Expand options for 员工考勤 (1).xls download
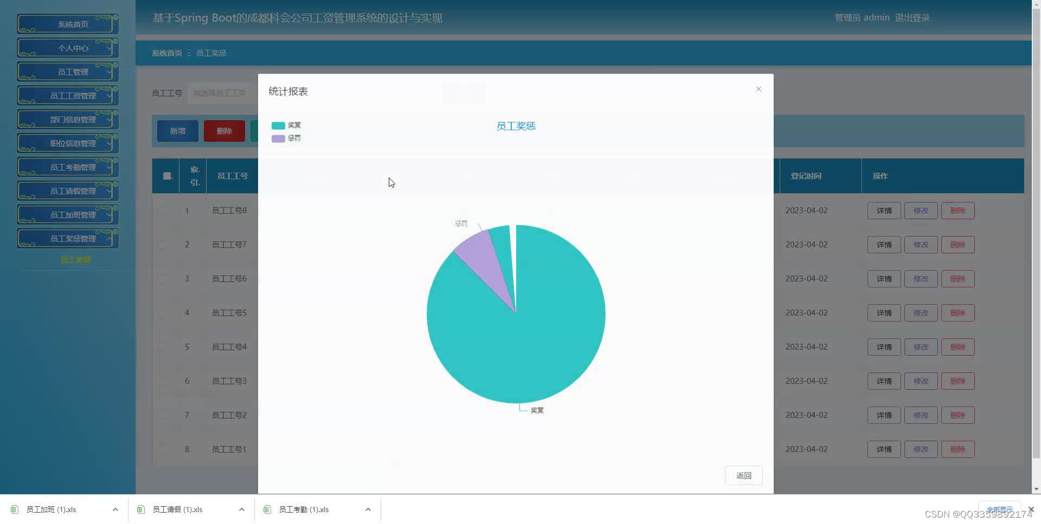 tap(368, 509)
